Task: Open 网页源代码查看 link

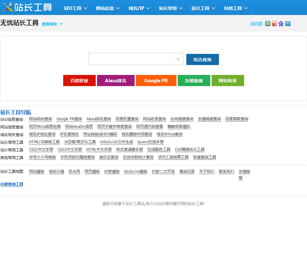Action: point(150,127)
